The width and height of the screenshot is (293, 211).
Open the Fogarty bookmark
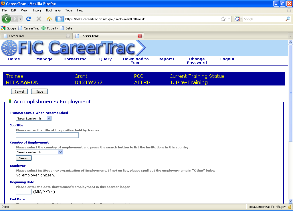(50, 28)
